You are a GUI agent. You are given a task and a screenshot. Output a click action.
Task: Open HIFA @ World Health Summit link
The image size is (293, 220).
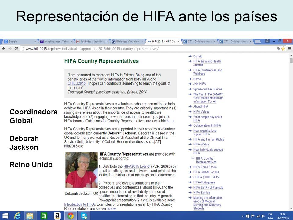(207, 63)
